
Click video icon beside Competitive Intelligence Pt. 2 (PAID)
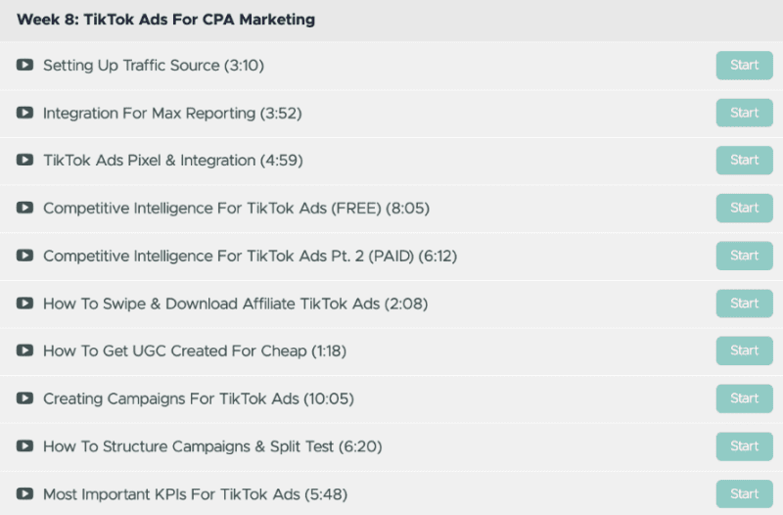click(24, 256)
